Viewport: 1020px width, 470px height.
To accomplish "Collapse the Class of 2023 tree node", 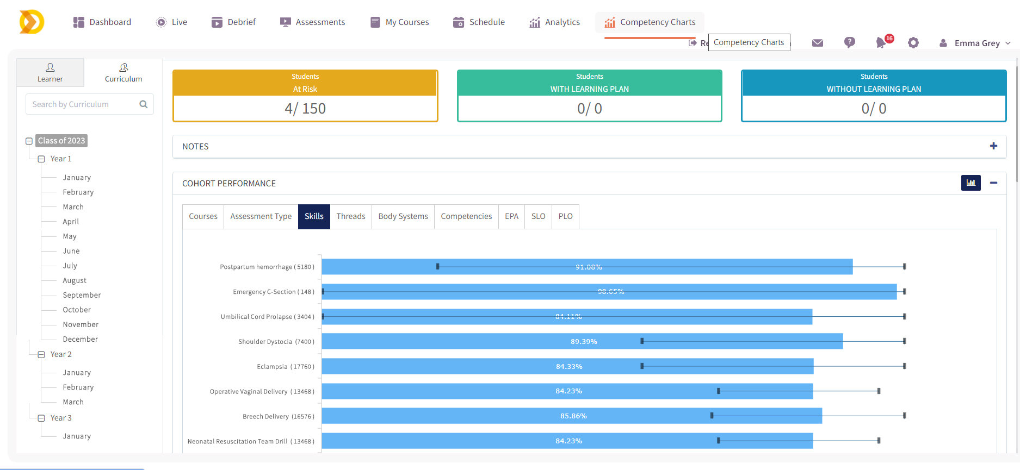I will point(29,141).
